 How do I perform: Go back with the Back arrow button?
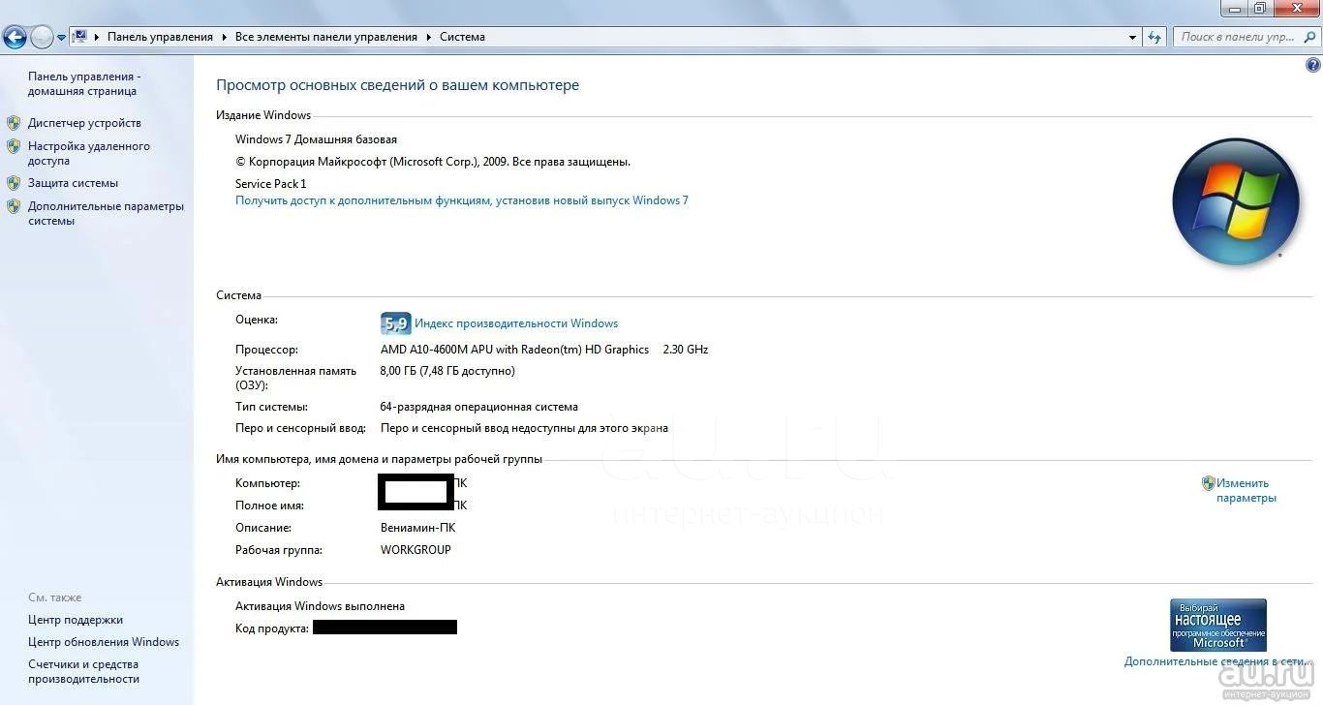[15, 38]
